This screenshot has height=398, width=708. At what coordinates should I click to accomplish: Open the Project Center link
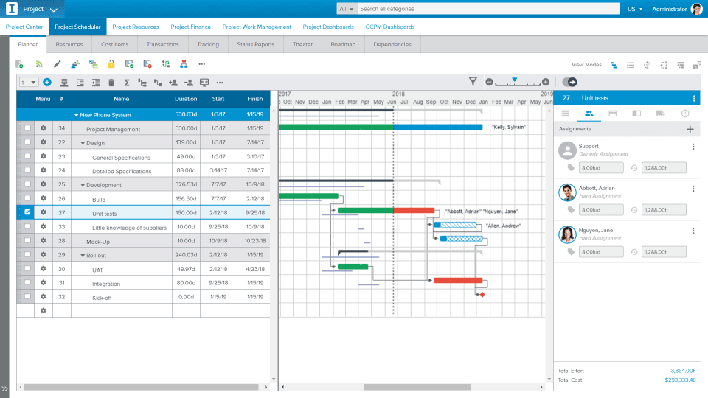coord(24,27)
